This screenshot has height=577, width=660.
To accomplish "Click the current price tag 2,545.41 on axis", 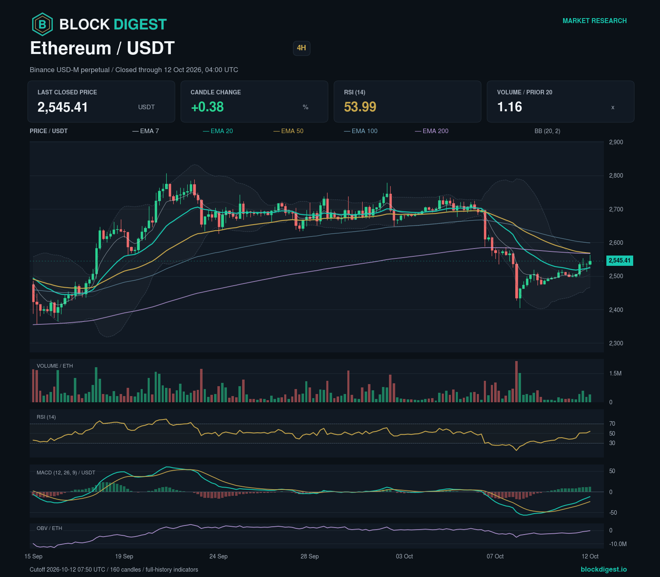I will tap(620, 260).
